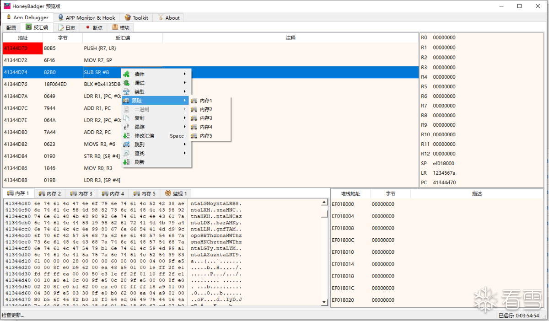This screenshot has height=321, width=549.
Task: Click the 字节 header in disassembly table
Action: tap(63, 38)
